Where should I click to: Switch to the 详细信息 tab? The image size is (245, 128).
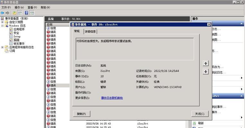click(90, 32)
